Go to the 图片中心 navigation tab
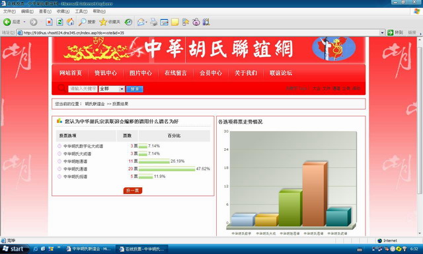423x254 pixels. point(141,73)
